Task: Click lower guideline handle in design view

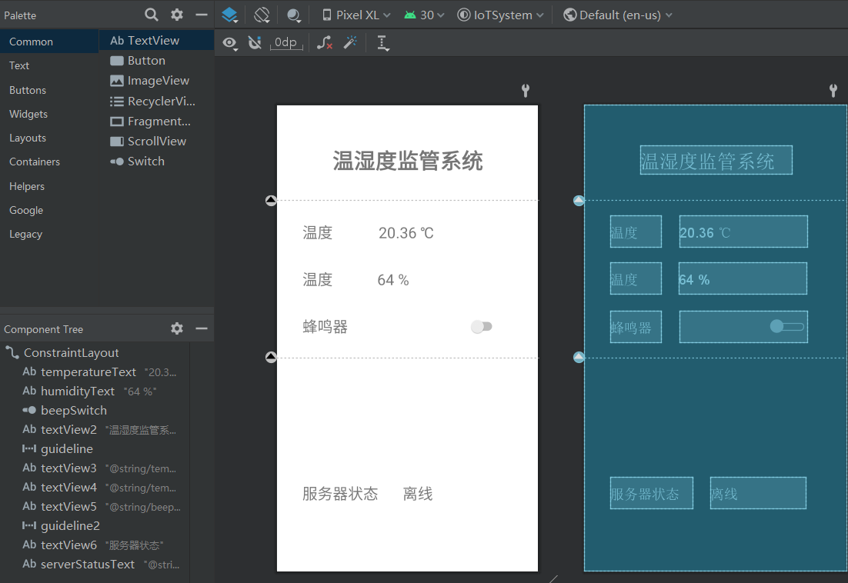Action: [x=271, y=357]
